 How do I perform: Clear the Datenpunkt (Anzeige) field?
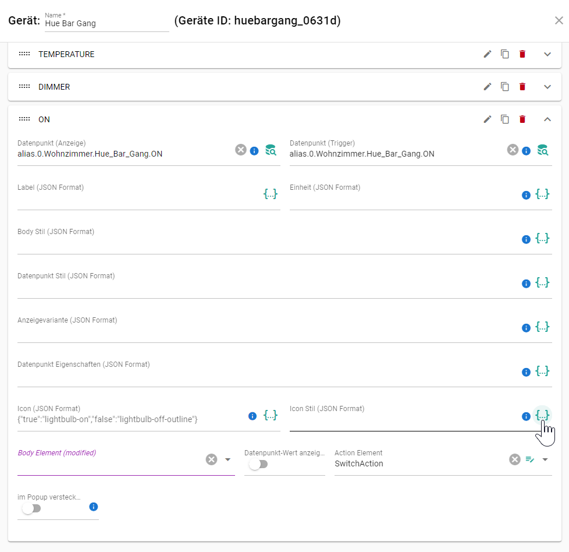coord(241,150)
